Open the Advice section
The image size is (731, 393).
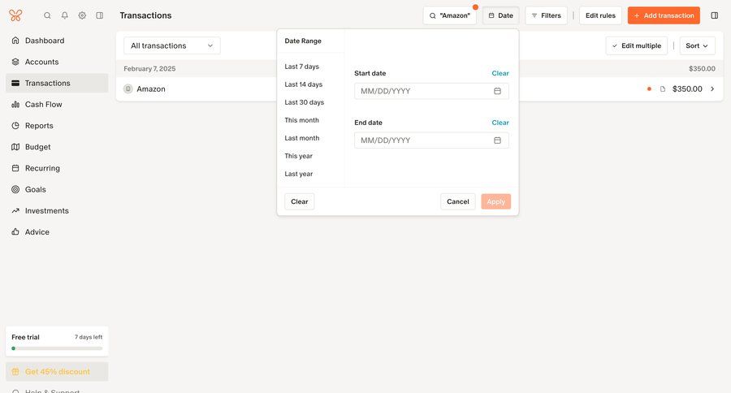pos(57,231)
